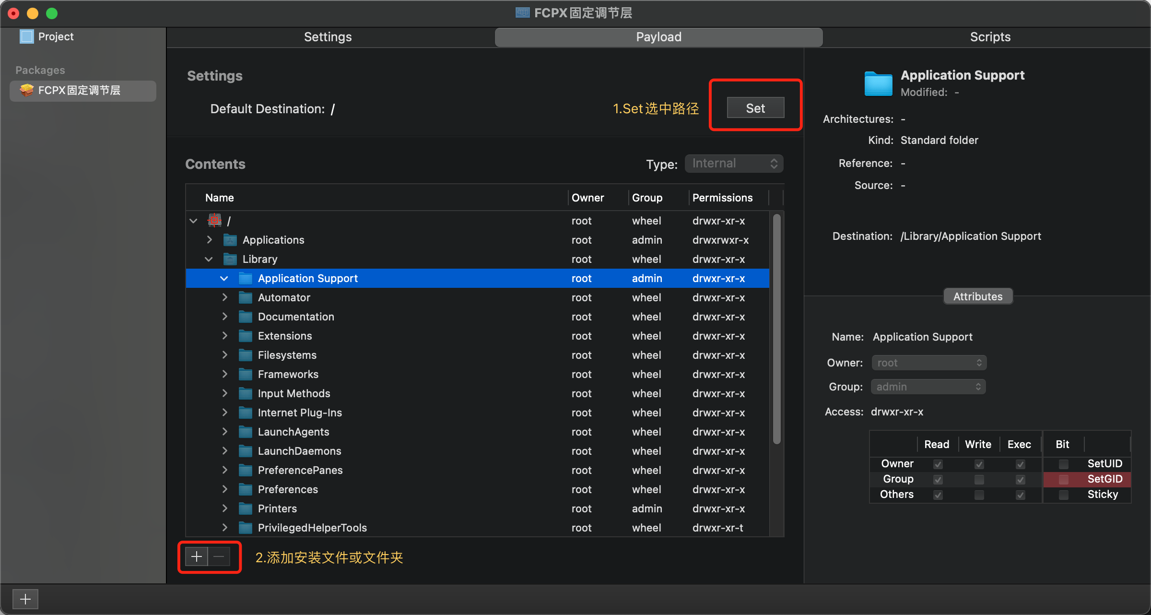Click the Printers folder icon
Image resolution: width=1151 pixels, height=615 pixels.
(x=246, y=509)
